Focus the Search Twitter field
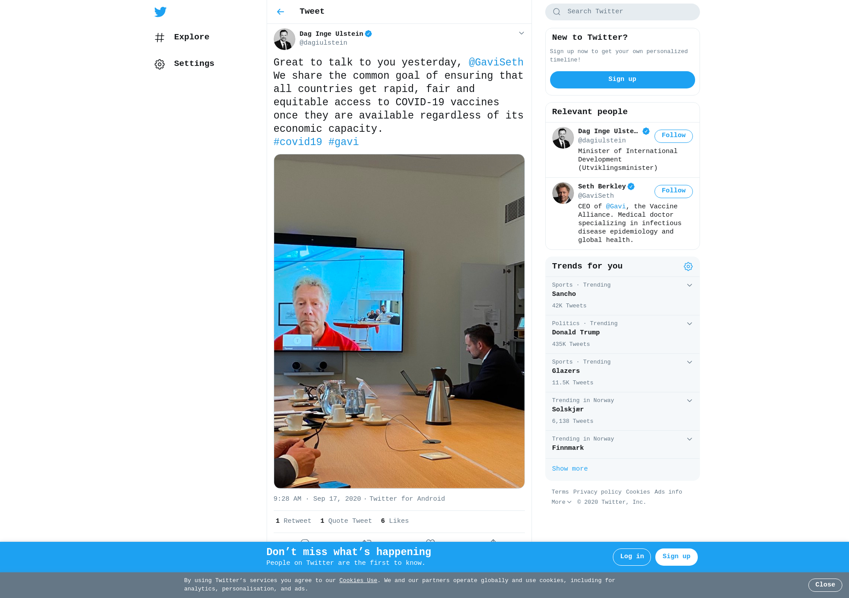 622,12
